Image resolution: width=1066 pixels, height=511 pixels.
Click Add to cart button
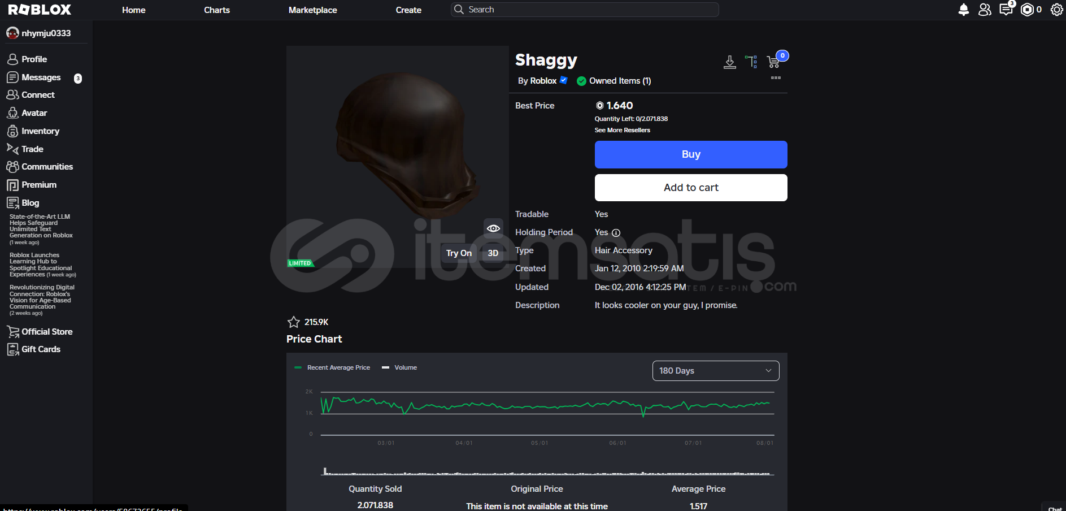pyautogui.click(x=691, y=188)
